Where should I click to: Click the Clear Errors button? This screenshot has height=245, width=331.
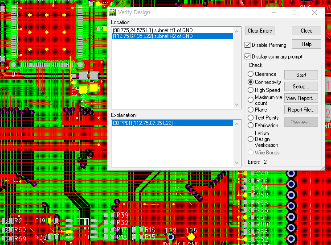pyautogui.click(x=260, y=31)
